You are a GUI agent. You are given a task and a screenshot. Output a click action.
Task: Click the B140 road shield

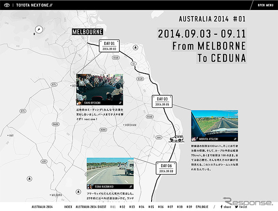116,58
